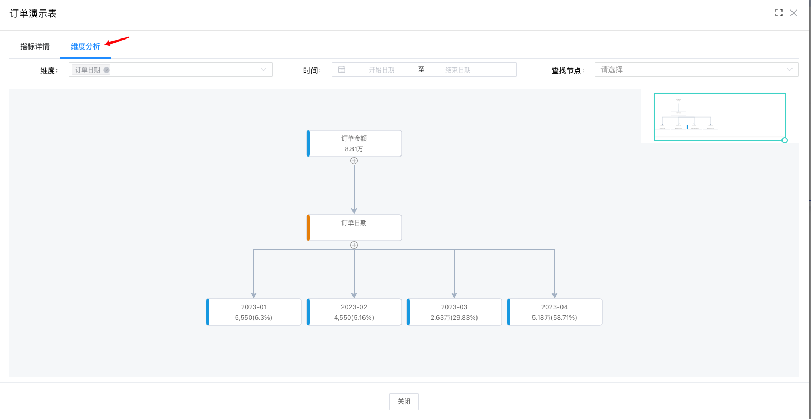811x419 pixels.
Task: Click the 2023-04 node card
Action: [555, 312]
